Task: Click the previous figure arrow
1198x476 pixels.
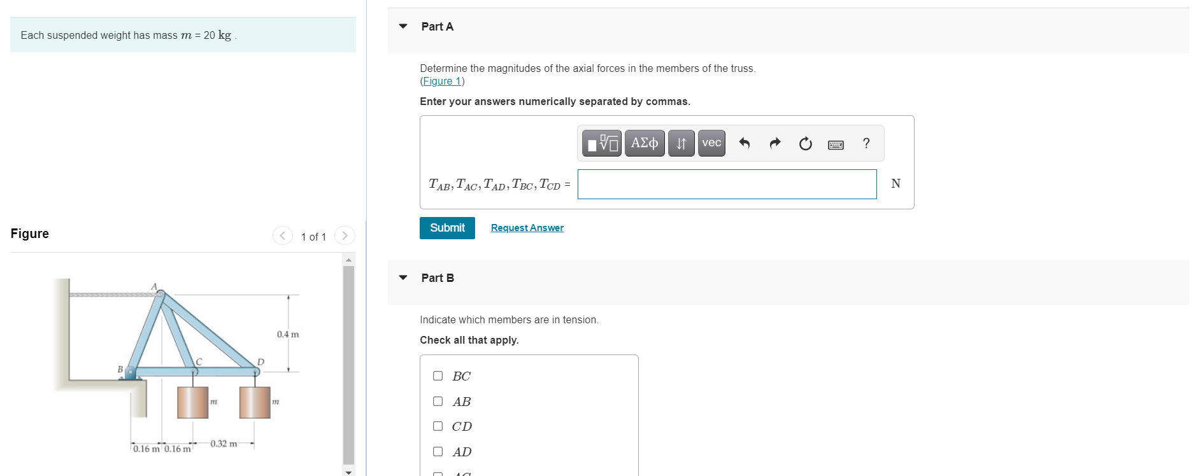Action: [x=282, y=235]
